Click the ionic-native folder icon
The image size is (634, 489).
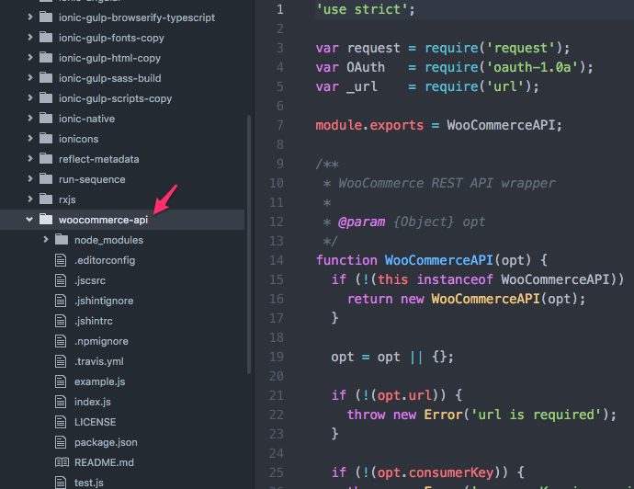46,118
